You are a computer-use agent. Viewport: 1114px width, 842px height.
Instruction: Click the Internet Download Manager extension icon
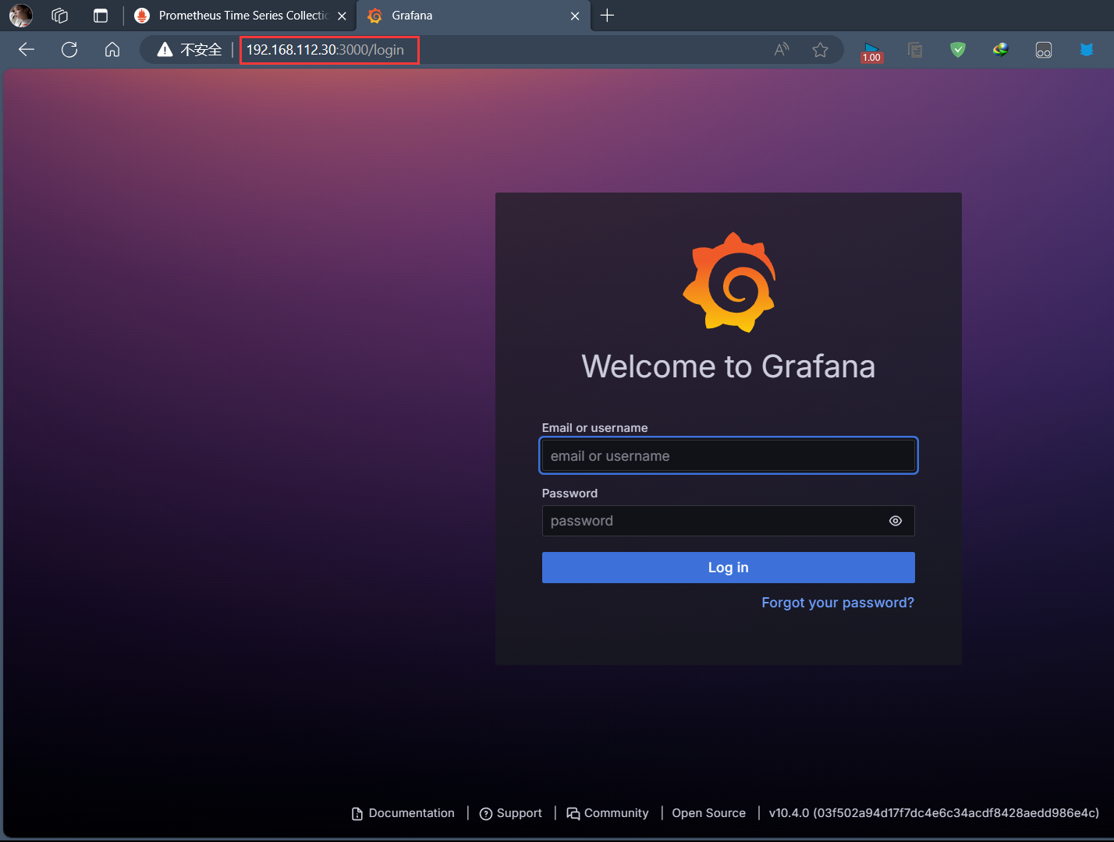[x=1000, y=49]
